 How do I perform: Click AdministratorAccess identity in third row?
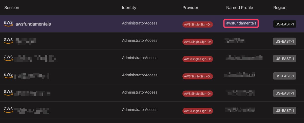pyautogui.click(x=140, y=58)
